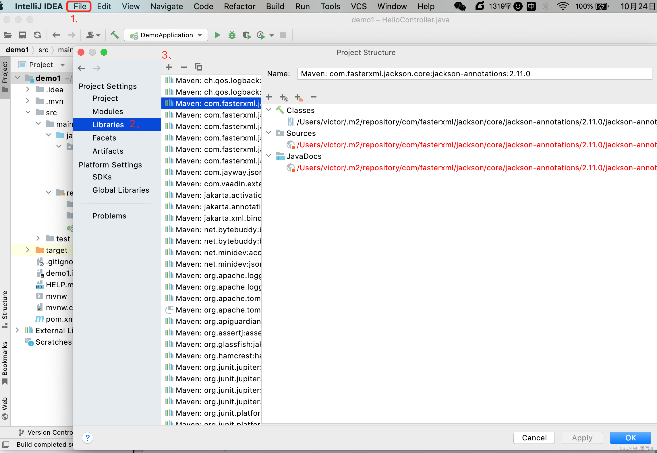Click the Apply button

pyautogui.click(x=582, y=438)
